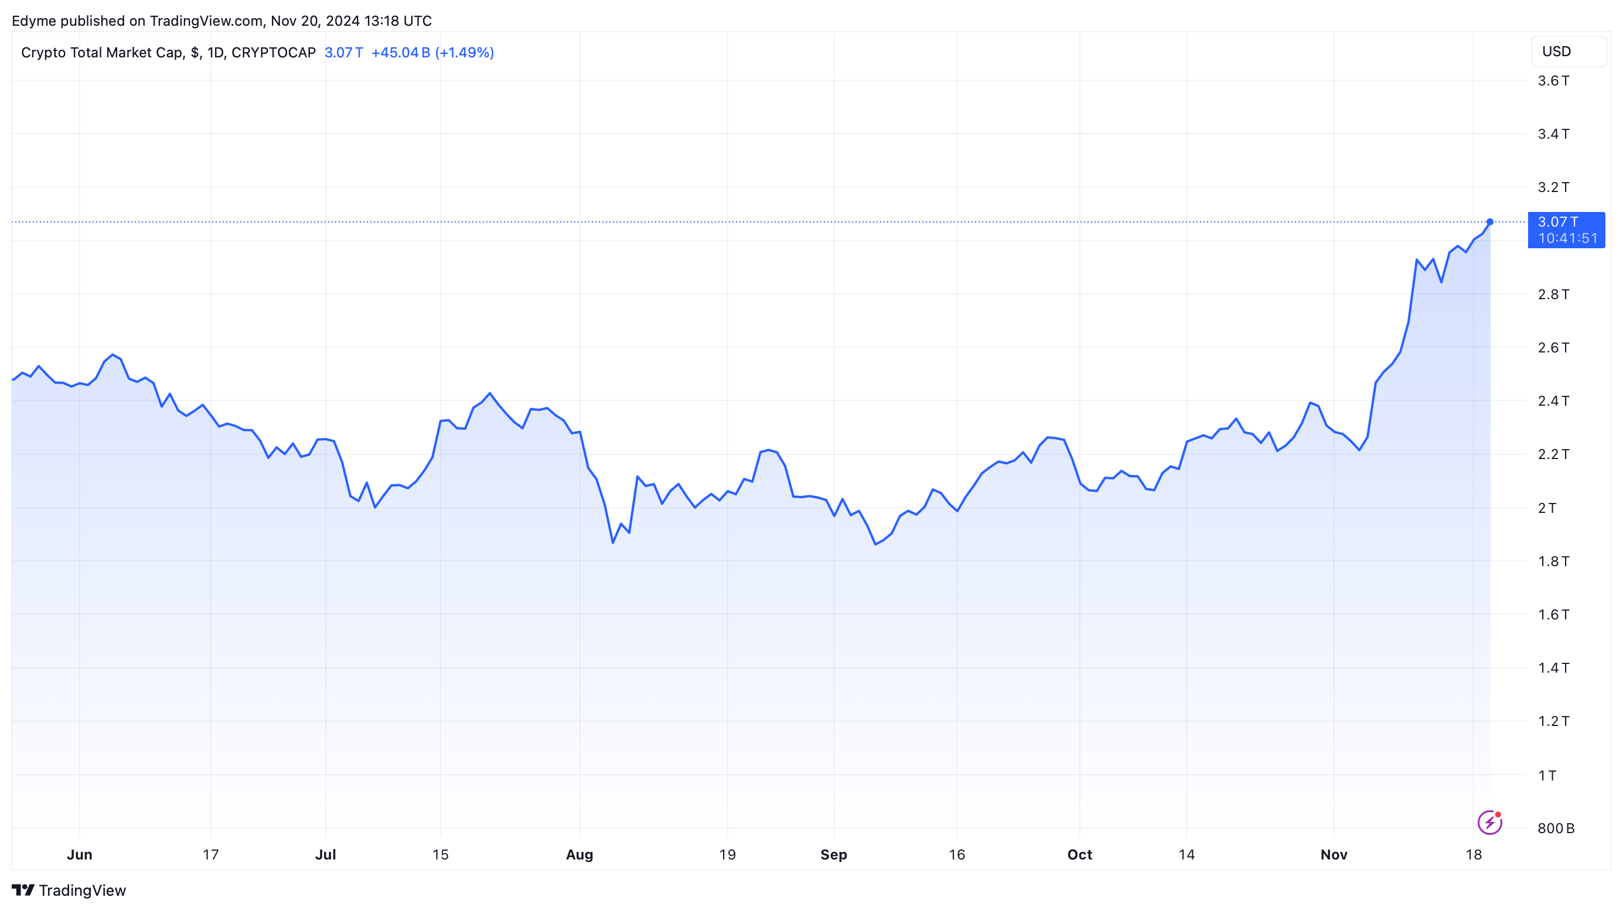This screenshot has width=1623, height=911.
Task: Click the 3.6 T price scale label
Action: pos(1553,81)
